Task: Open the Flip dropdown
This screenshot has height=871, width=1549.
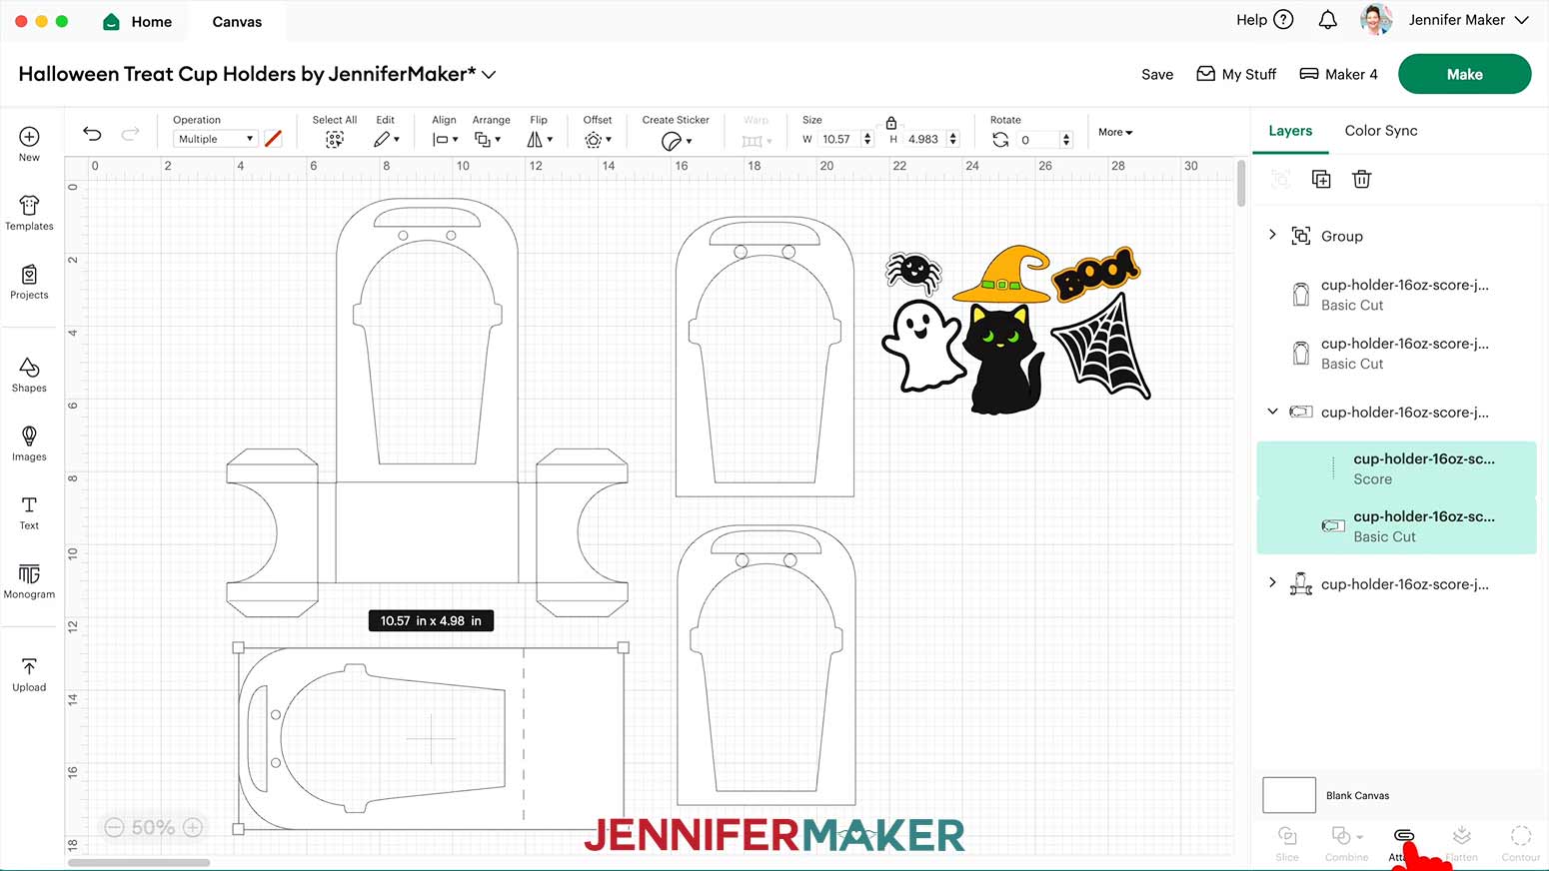Action: (x=540, y=140)
